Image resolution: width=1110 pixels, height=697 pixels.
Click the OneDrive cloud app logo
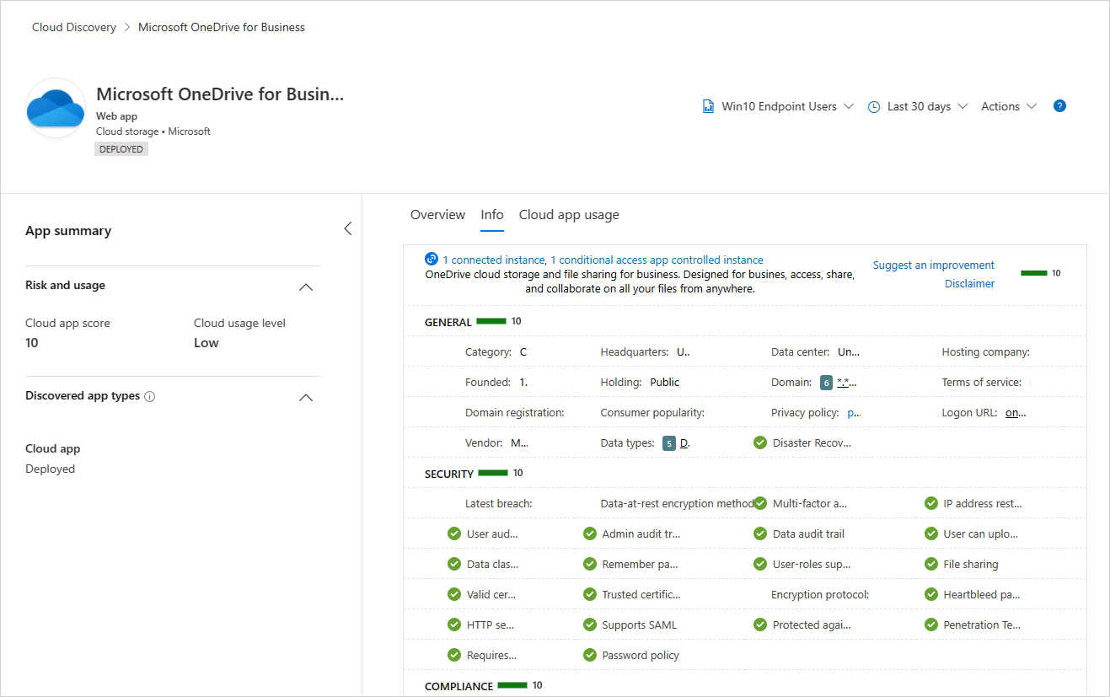coord(56,109)
